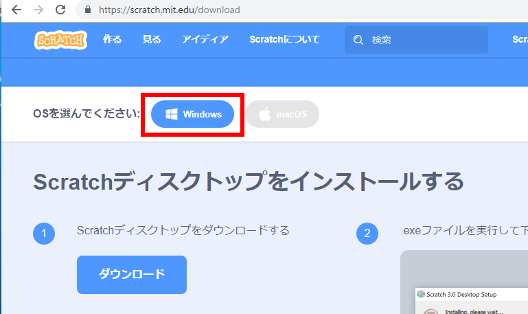
Task: Click the blue ダウンロード button
Action: [132, 275]
